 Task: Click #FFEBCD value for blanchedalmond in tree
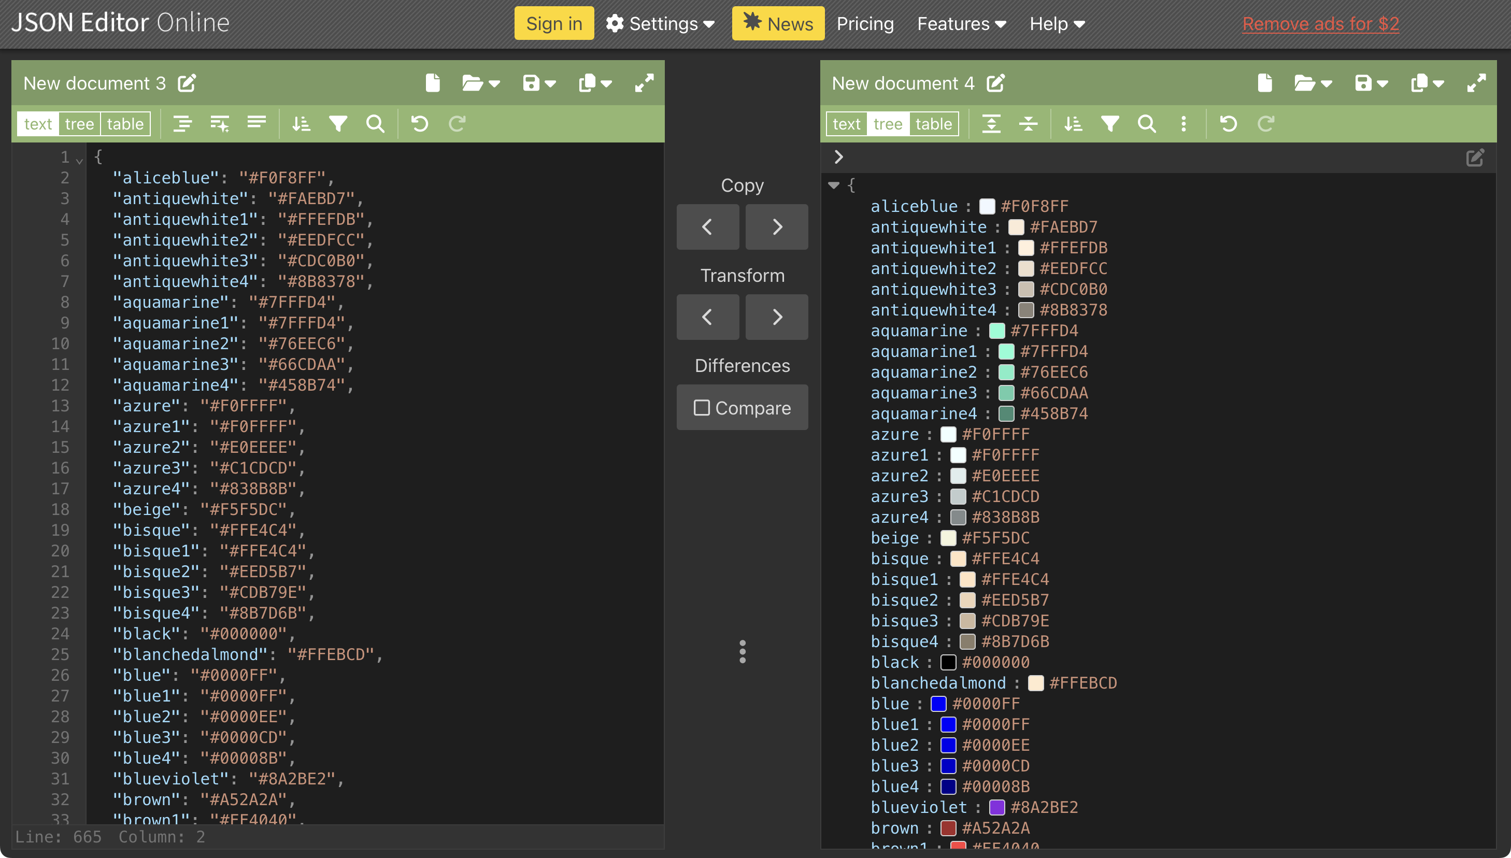pyautogui.click(x=1083, y=683)
